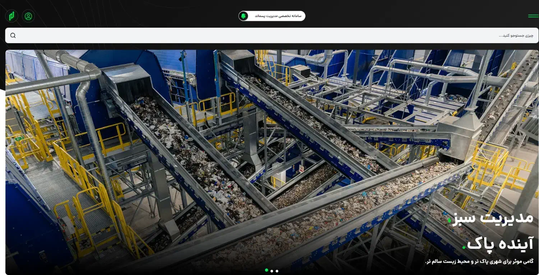Click the 'سامانه تخصصی مدیریت پسماند' badge text
The image size is (539, 275).
point(278,16)
